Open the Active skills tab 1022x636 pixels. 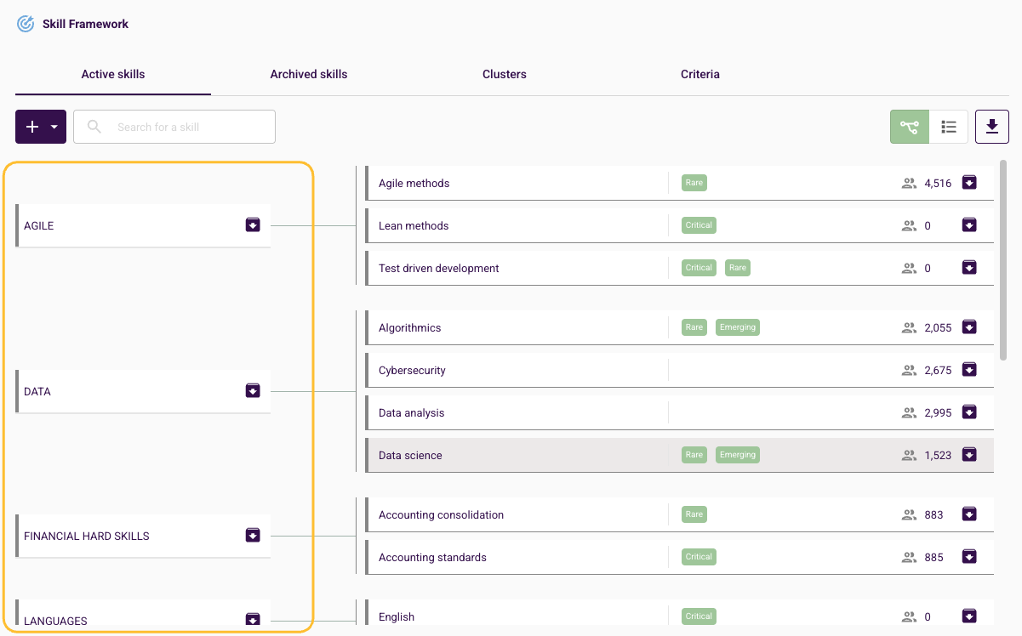(x=113, y=74)
